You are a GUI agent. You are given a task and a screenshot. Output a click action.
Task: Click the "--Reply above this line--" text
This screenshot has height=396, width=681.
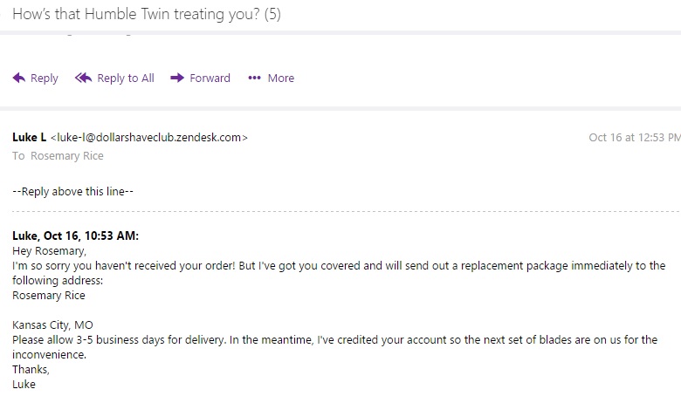[72, 190]
